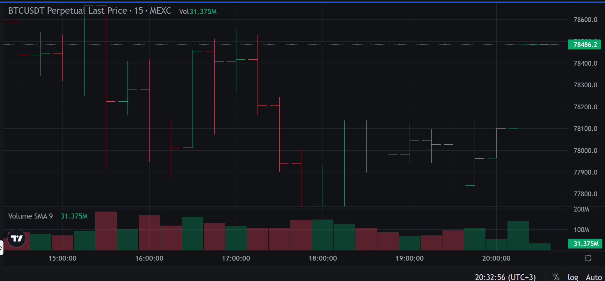Click the green 78486.2 current price label

pyautogui.click(x=584, y=44)
